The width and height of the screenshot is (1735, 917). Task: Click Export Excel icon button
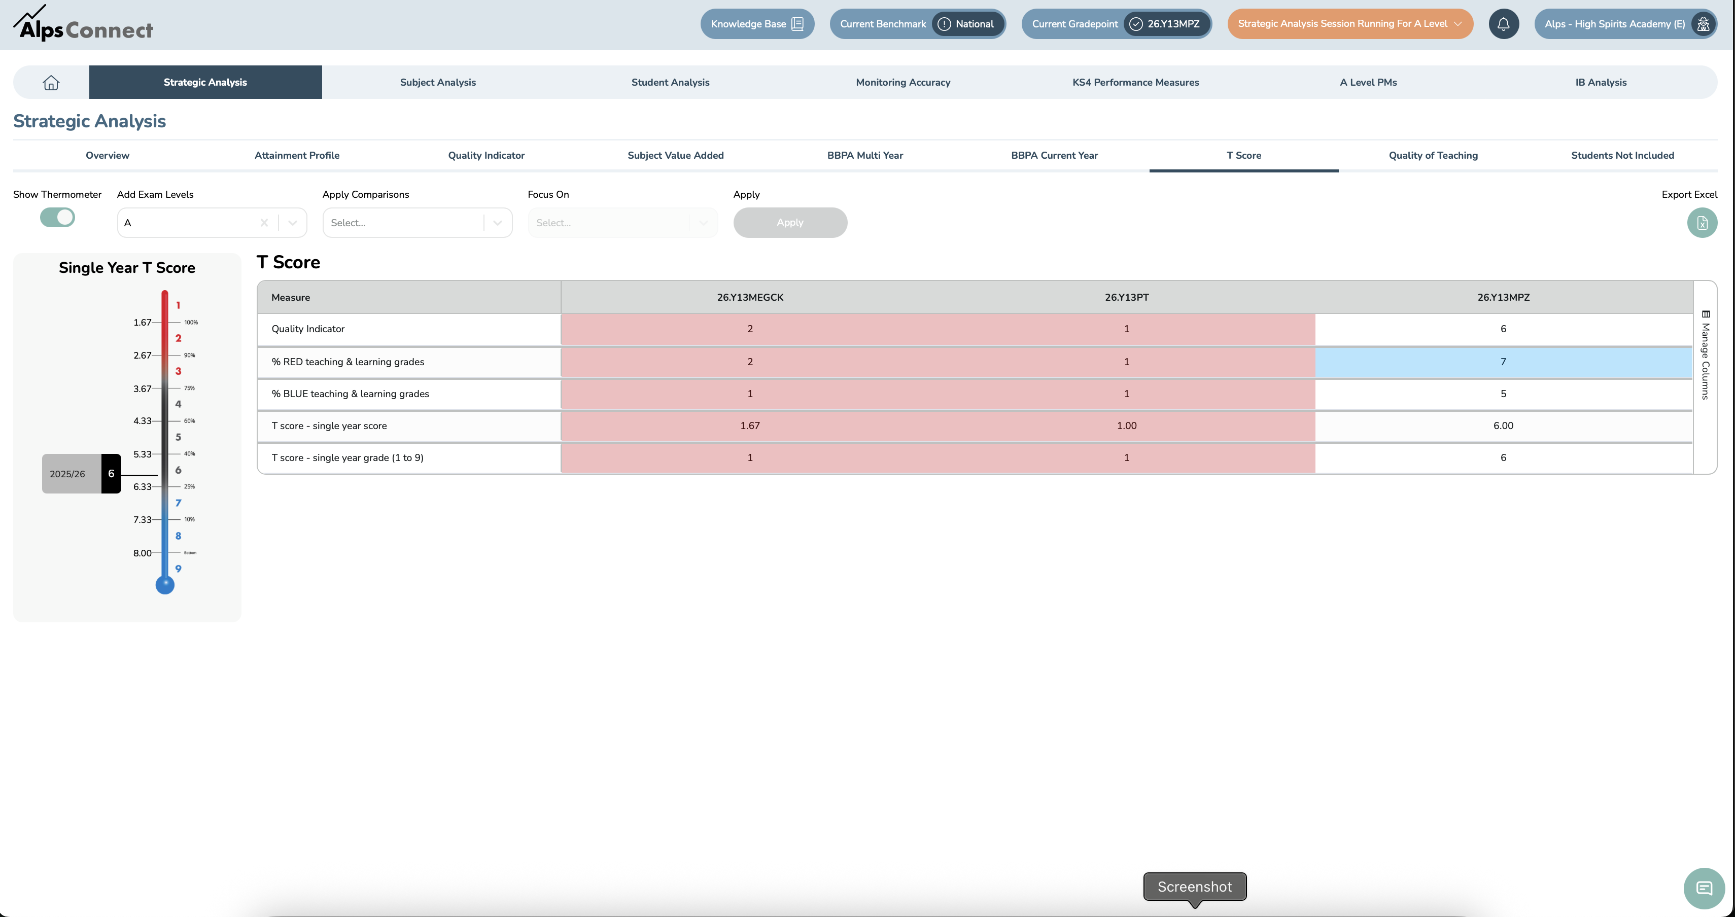click(1702, 223)
